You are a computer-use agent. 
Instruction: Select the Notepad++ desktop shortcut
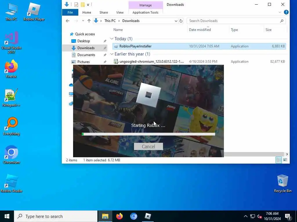(x=11, y=98)
